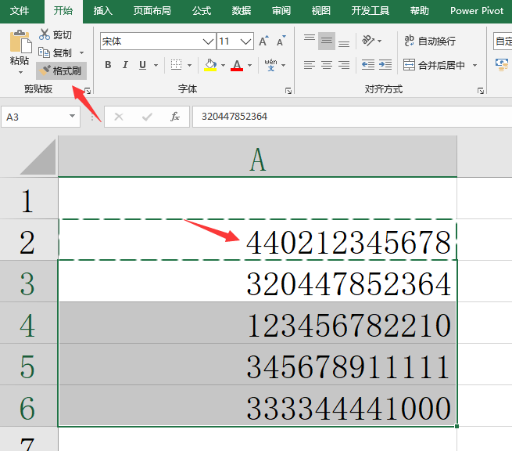Apply red font color
The image size is (512, 451).
pos(237,65)
